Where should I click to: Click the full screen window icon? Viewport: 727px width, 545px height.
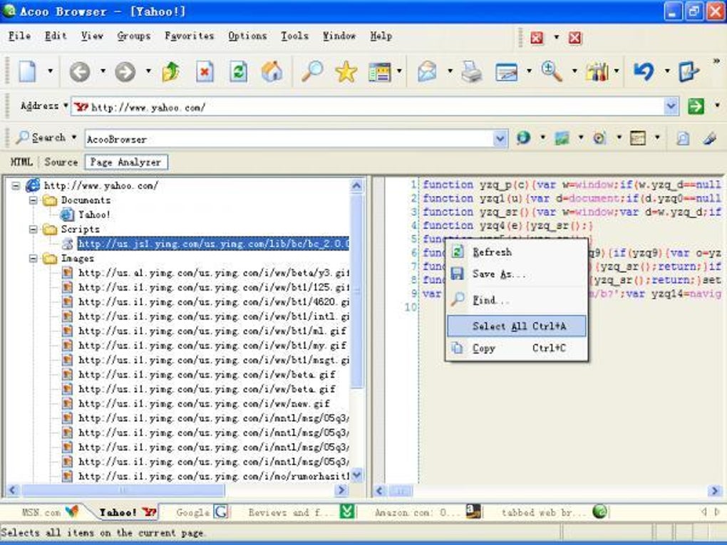point(506,72)
